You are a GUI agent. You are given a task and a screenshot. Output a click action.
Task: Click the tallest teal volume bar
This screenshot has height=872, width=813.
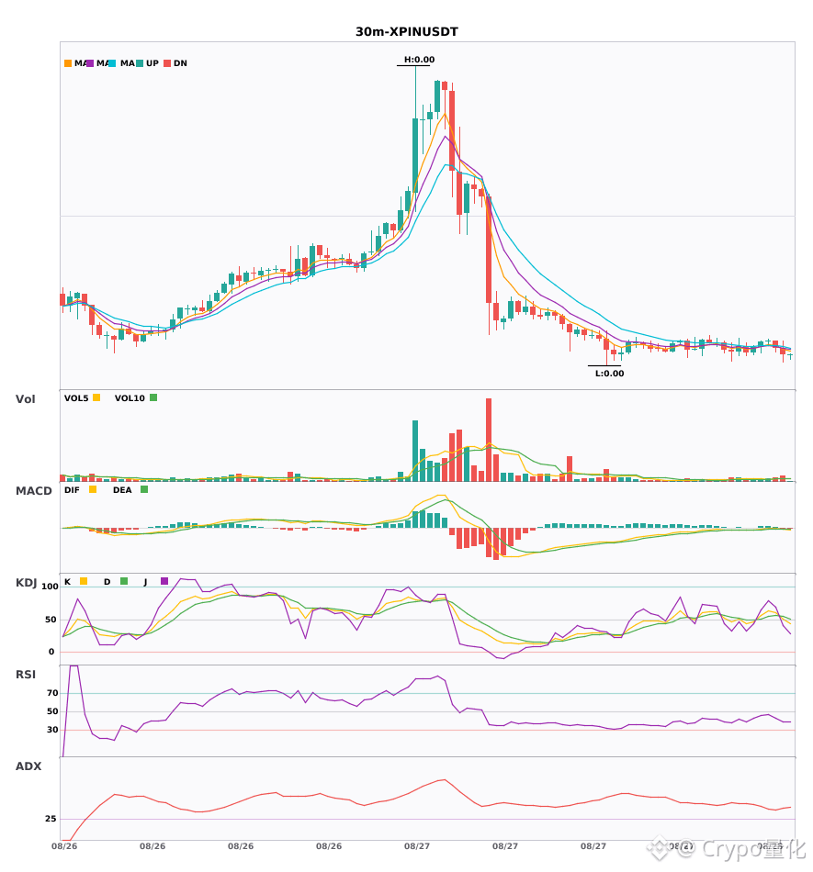[415, 451]
